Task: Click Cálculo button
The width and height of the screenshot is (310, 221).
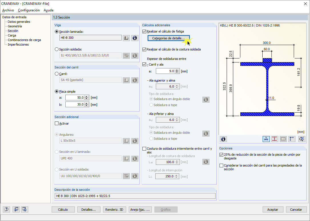Action: pyautogui.click(x=63, y=210)
